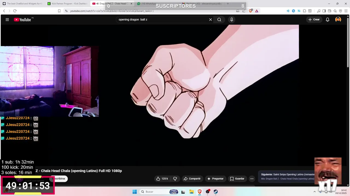Screen dimensions: 350x196
Task: Close the Dragon Ball Z tab
Action: pyautogui.click(x=132, y=4)
